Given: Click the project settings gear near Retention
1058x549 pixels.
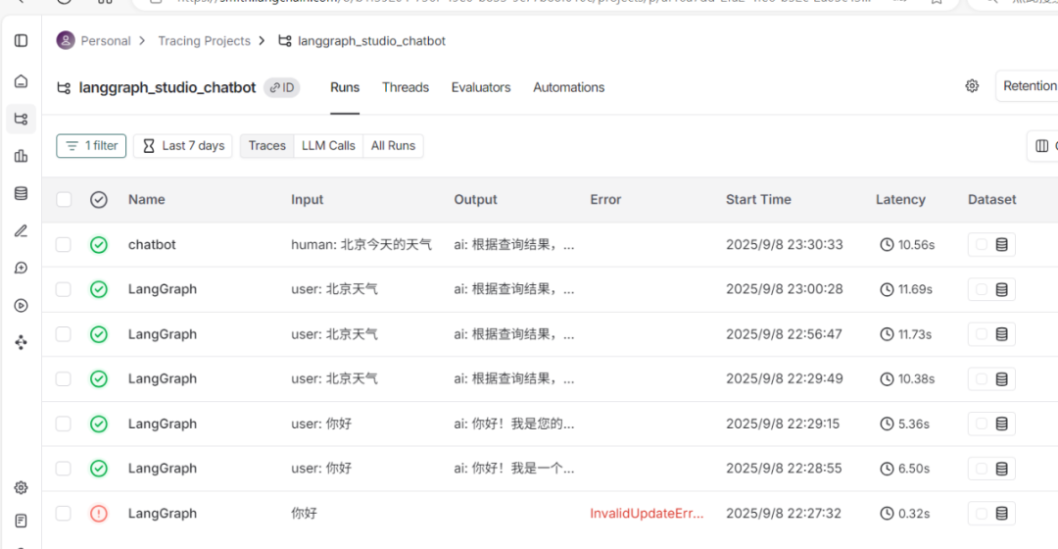Looking at the screenshot, I should click(972, 85).
